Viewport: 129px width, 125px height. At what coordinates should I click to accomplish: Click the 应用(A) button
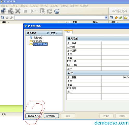[106, 116]
